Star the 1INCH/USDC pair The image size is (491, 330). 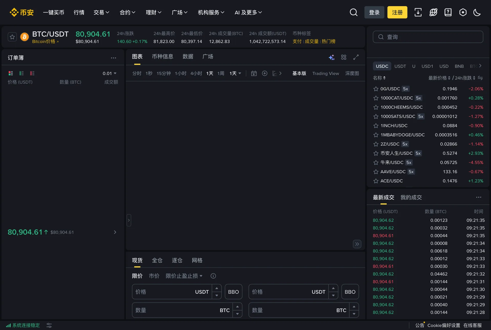coord(376,126)
